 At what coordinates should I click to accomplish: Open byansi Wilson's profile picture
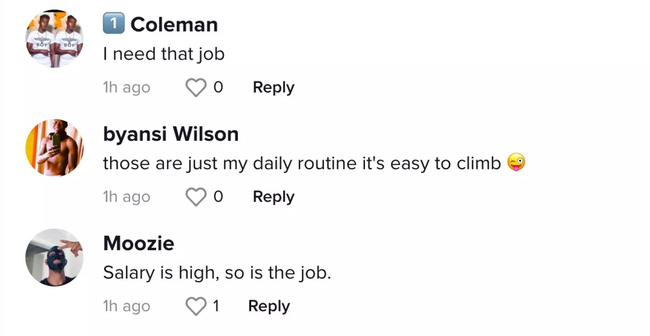(55, 148)
